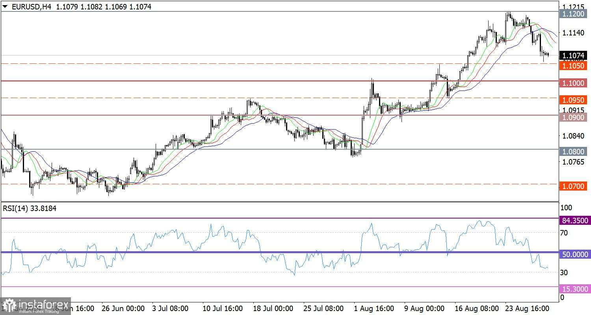Select the red 1.1000 level label
This screenshot has width=591, height=315.
tap(574, 83)
